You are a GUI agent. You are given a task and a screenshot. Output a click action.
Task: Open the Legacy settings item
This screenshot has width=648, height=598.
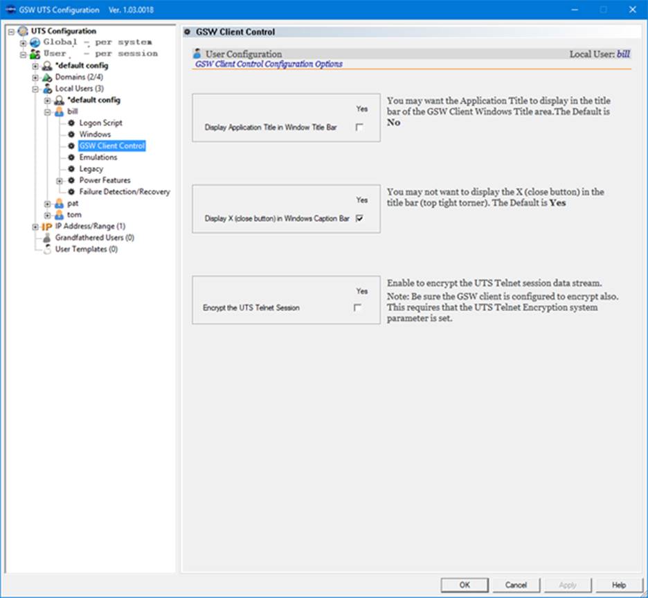pos(91,169)
